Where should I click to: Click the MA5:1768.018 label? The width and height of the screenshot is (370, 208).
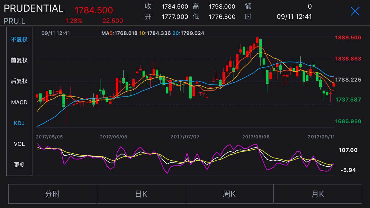(119, 33)
